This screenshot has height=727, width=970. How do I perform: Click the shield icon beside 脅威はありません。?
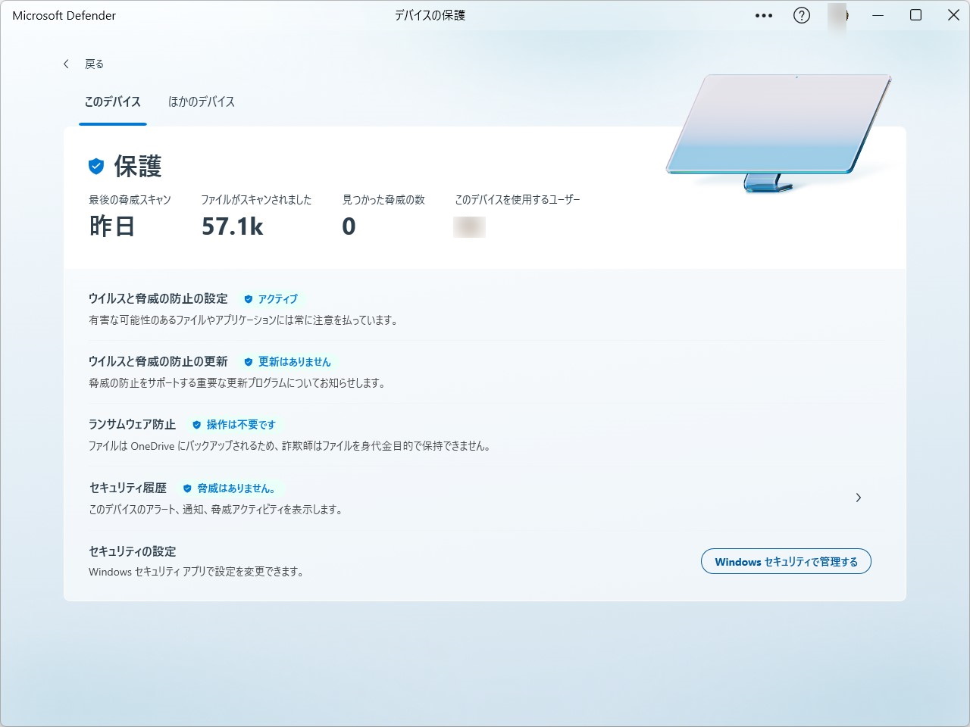point(186,488)
